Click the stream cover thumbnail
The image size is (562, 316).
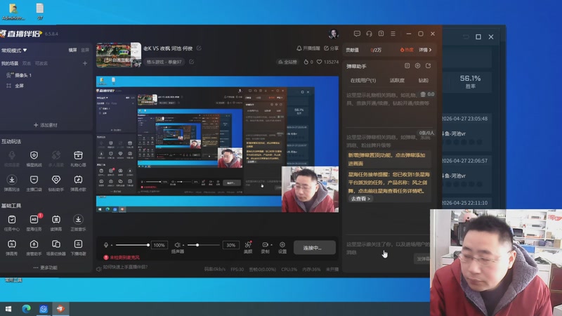pyautogui.click(x=119, y=55)
